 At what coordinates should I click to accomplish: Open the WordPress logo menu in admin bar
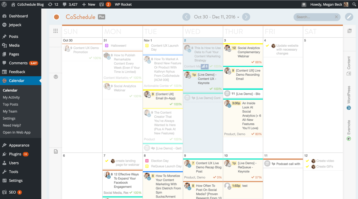(x=4, y=4)
